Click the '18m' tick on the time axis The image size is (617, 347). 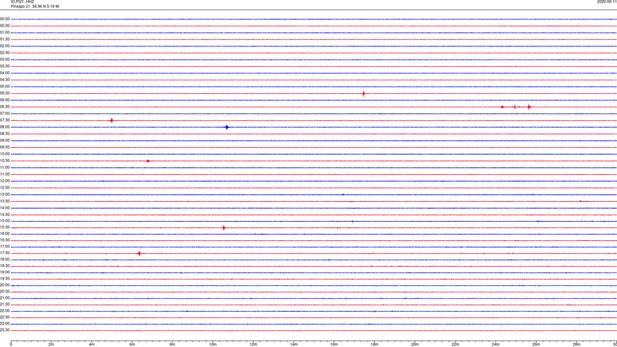pos(374,344)
